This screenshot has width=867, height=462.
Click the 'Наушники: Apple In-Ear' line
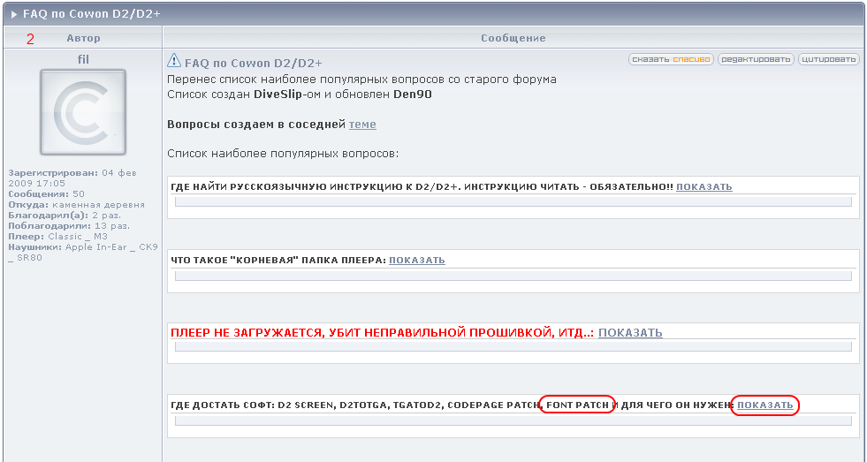(83, 252)
